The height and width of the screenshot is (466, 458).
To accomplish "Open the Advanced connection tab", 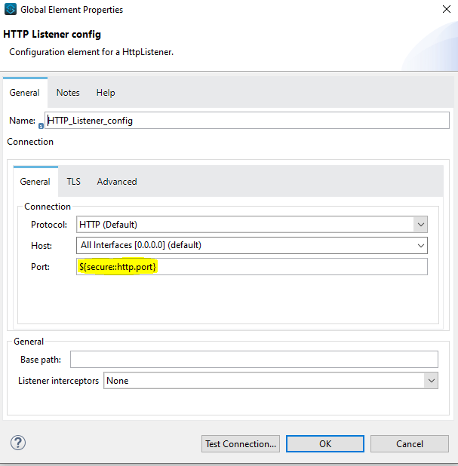I will (x=117, y=181).
